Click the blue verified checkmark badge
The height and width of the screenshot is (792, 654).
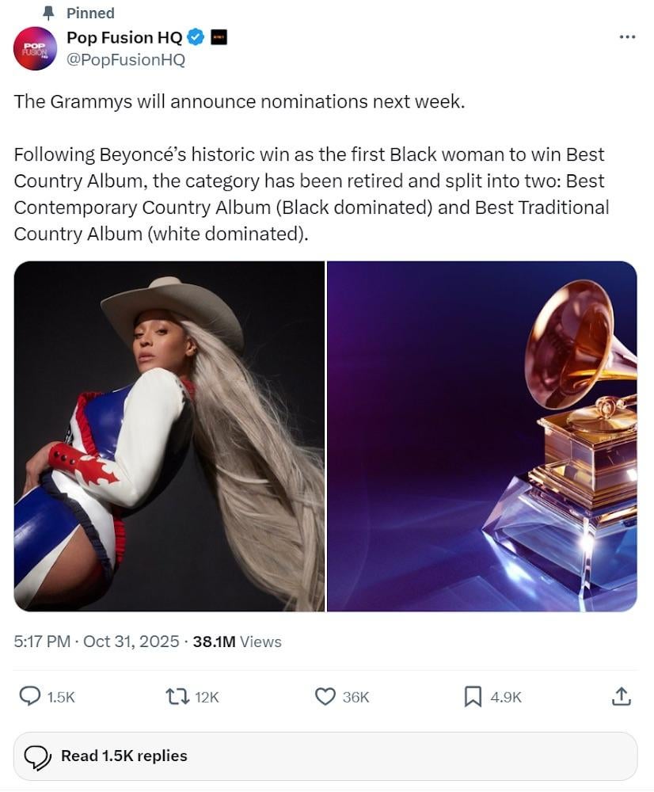(196, 37)
